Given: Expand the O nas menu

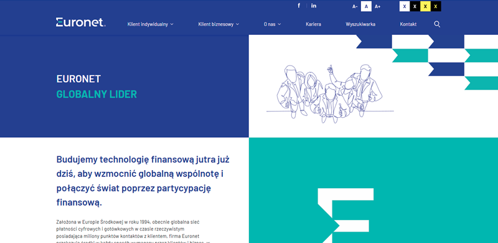Looking at the screenshot, I should pos(272,24).
